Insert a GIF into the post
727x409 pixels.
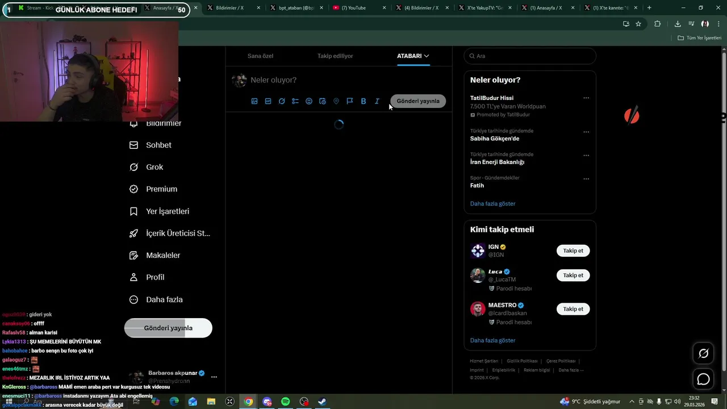268,101
